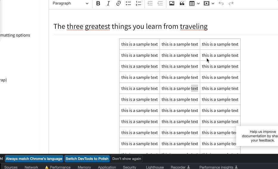Open the Memory tab in DevTools

click(x=84, y=167)
